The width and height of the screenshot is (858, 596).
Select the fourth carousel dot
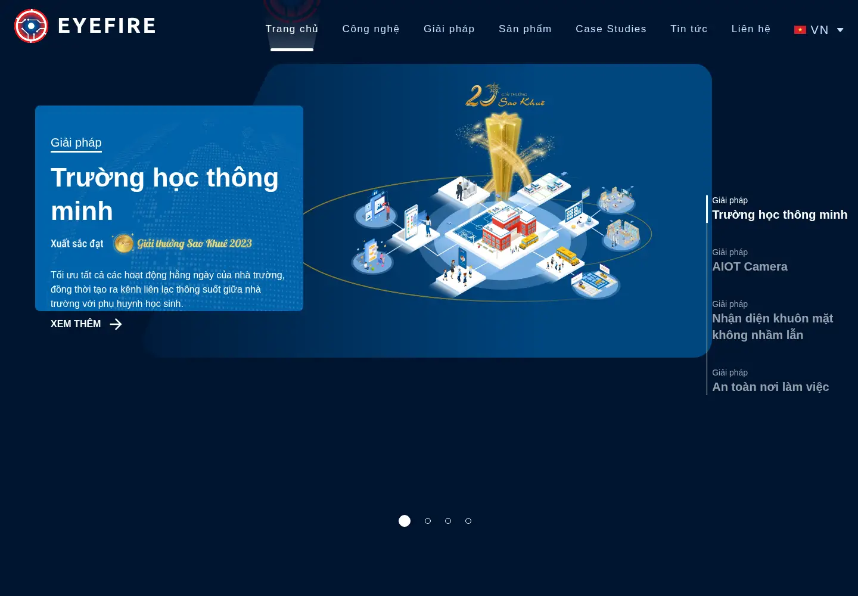coord(468,521)
